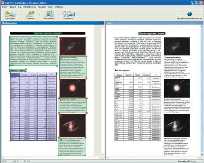
Task: Select the purple table block on image
Action: 33,107
